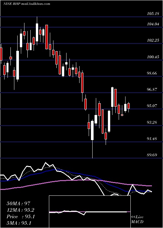This screenshot has height=228, width=163.
Task: Click the <<Live MACD label
Action: [x=137, y=219]
